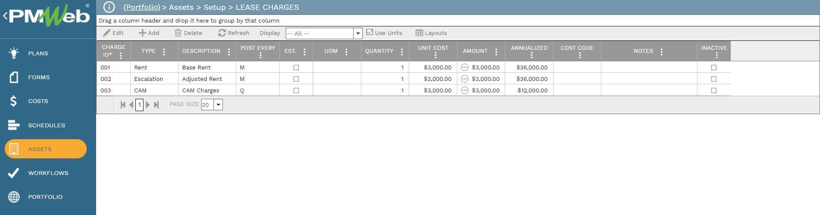Open the Description column options menu

229,52
